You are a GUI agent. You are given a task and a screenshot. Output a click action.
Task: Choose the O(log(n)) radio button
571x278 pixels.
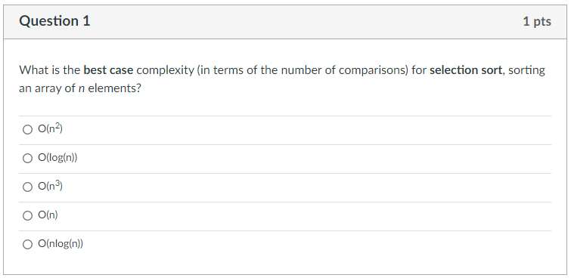tap(28, 159)
